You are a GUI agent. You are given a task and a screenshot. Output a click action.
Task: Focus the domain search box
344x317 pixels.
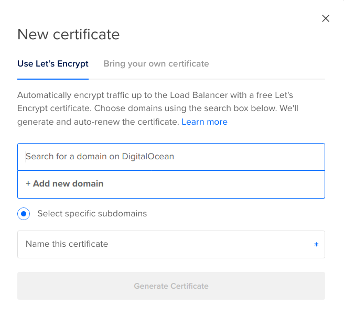171,157
